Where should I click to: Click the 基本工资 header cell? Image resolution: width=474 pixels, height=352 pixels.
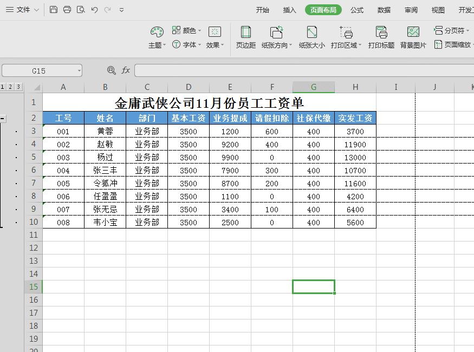189,118
